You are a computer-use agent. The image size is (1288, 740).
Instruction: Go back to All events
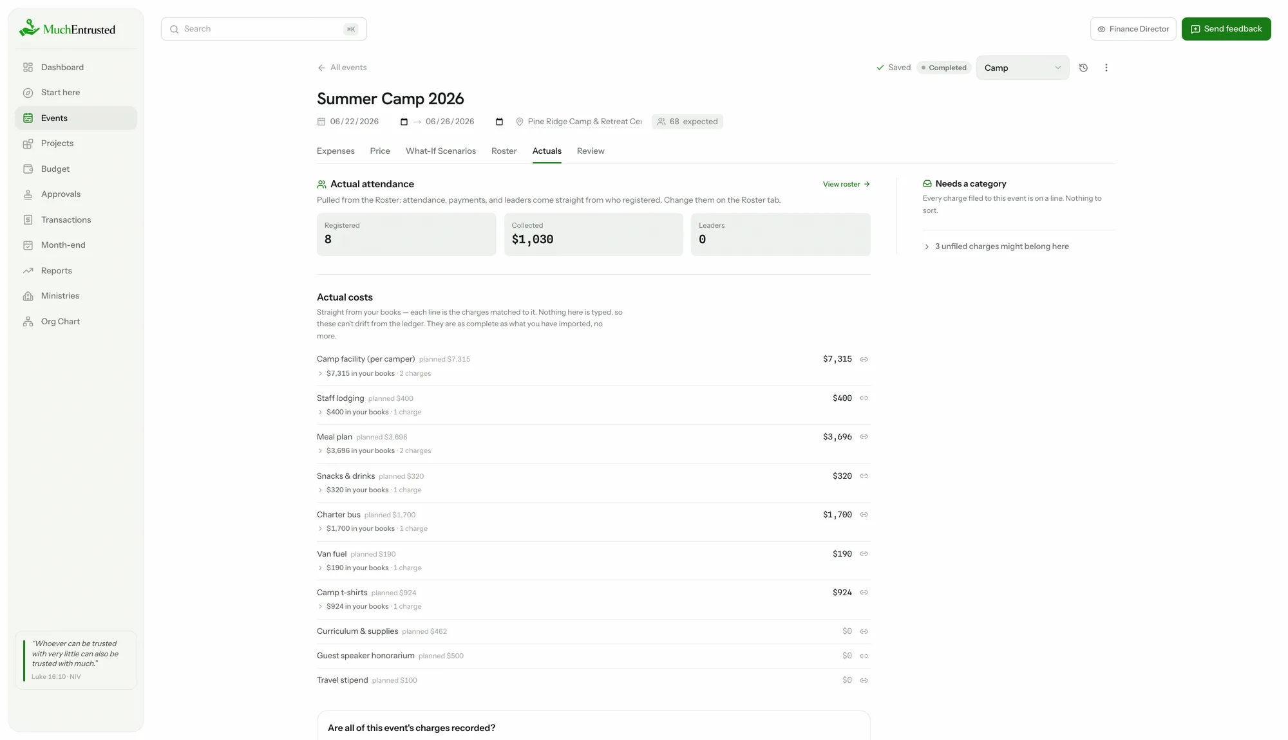342,68
